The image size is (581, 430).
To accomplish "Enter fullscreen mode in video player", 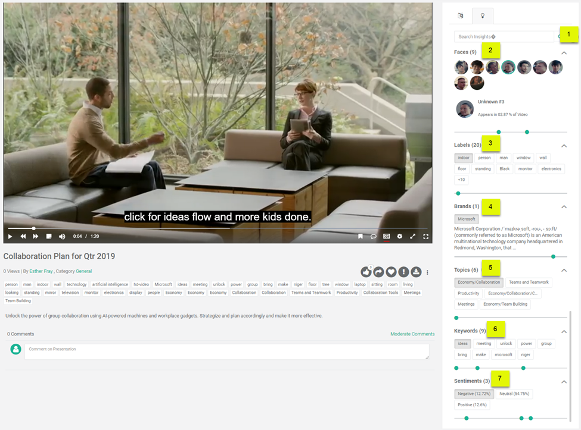I will (425, 236).
